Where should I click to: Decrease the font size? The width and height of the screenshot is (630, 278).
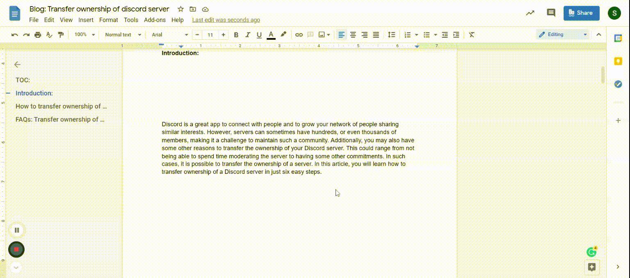[198, 35]
